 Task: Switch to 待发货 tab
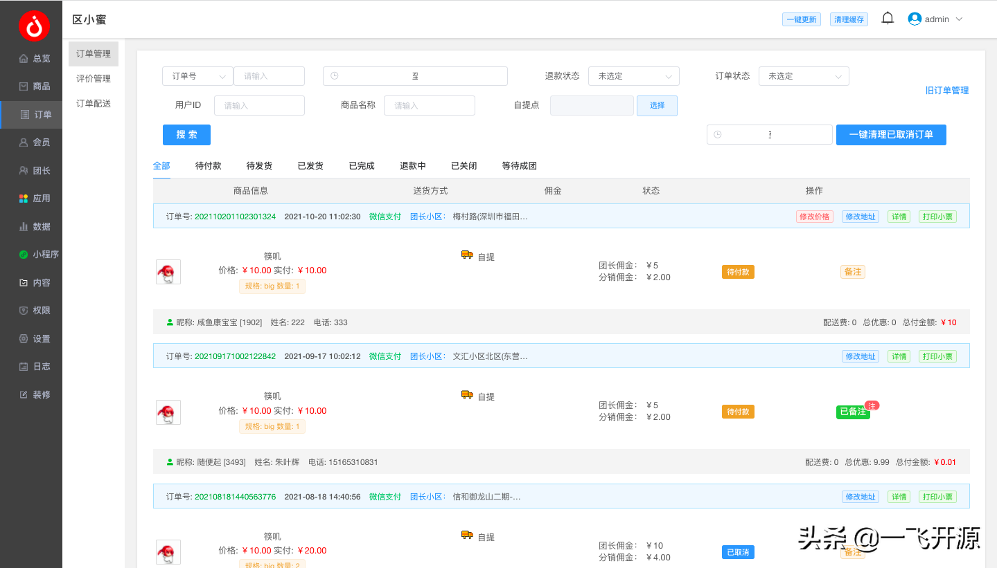(x=260, y=166)
